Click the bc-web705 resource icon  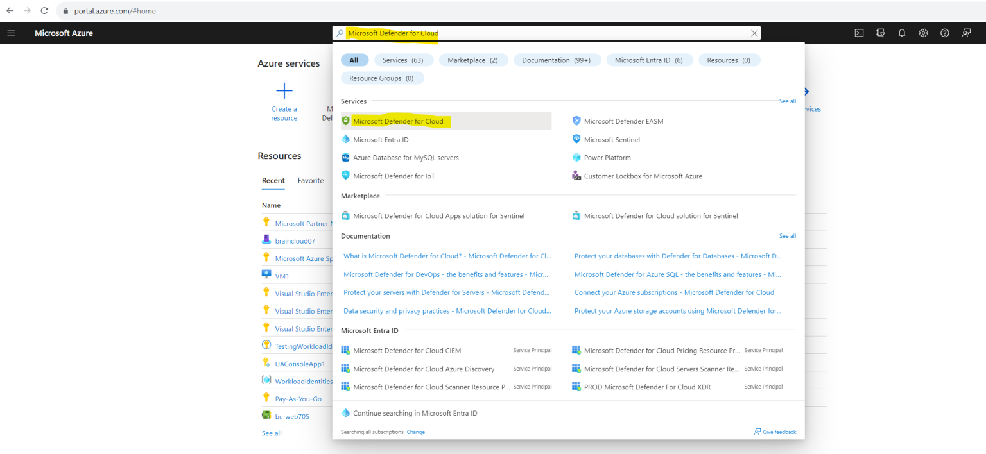(266, 416)
